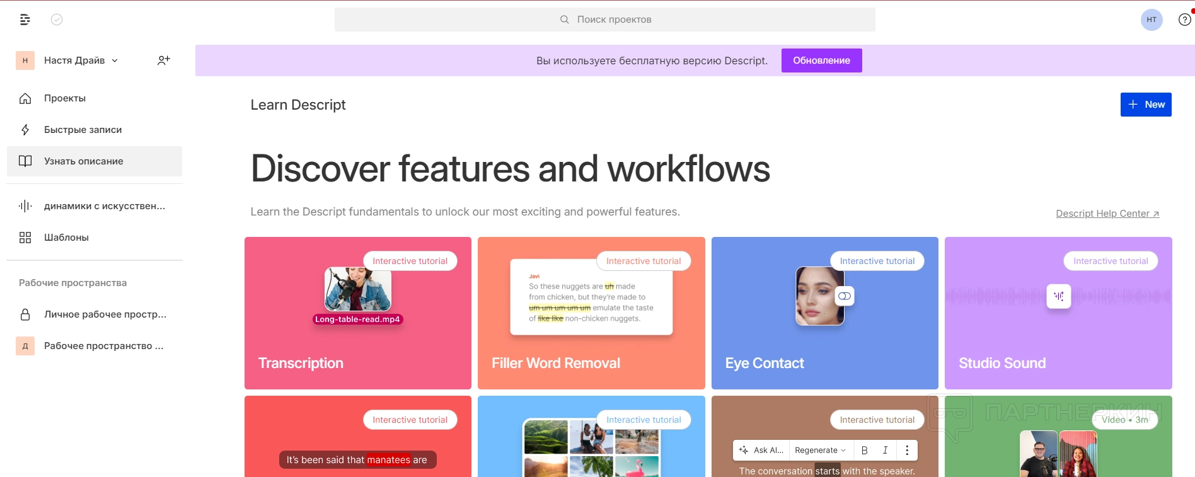
Task: Toggle the Eye Contact switch icon
Action: coord(845,296)
